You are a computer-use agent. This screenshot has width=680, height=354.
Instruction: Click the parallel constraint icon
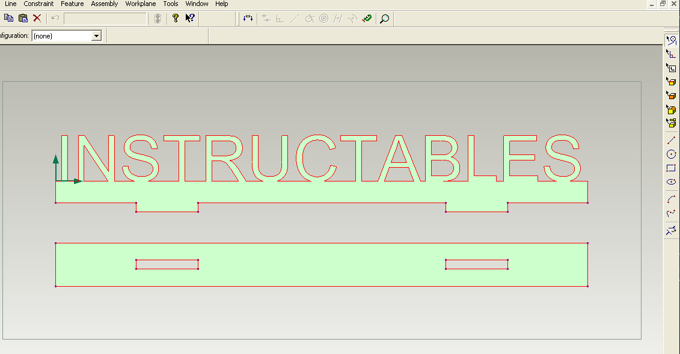[338, 19]
